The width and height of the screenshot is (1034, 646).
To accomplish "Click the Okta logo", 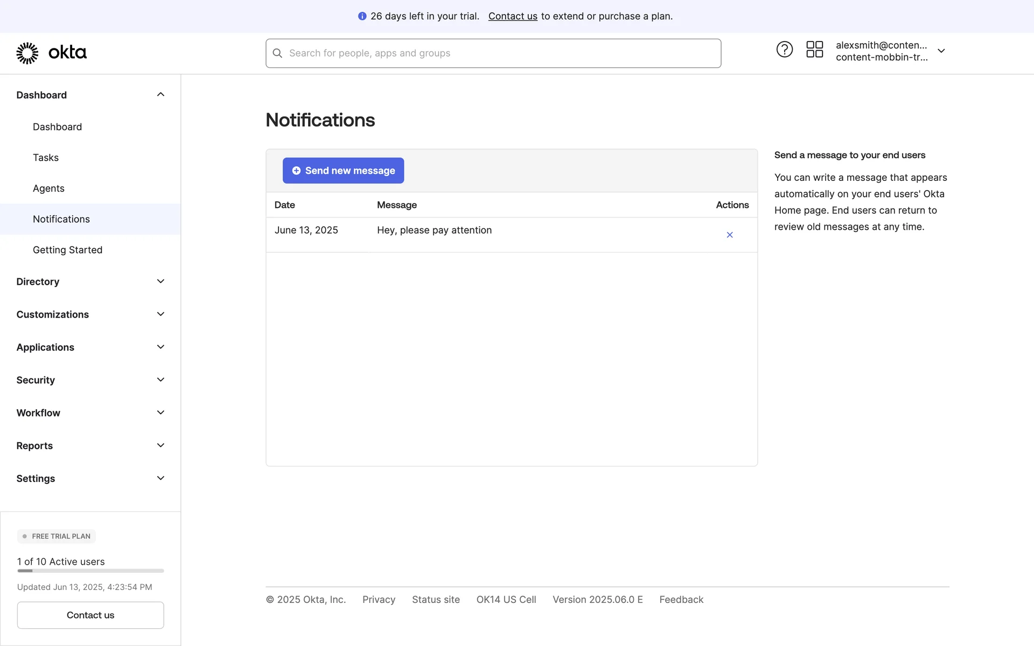I will pyautogui.click(x=51, y=53).
